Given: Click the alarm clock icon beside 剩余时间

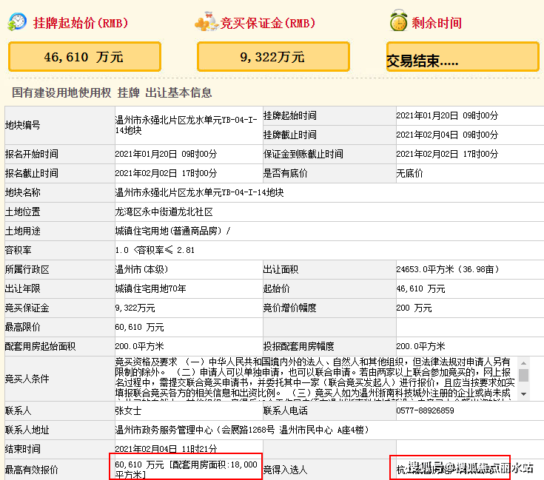Looking at the screenshot, I should click(398, 21).
